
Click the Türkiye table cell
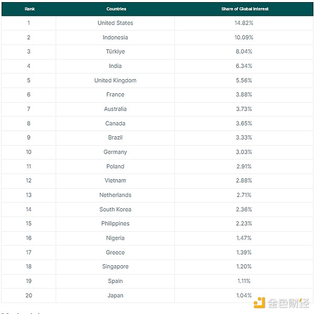pyautogui.click(x=115, y=52)
